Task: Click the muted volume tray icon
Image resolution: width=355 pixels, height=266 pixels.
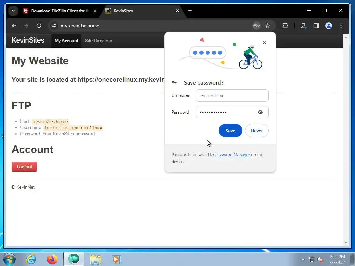Action: coord(320,259)
